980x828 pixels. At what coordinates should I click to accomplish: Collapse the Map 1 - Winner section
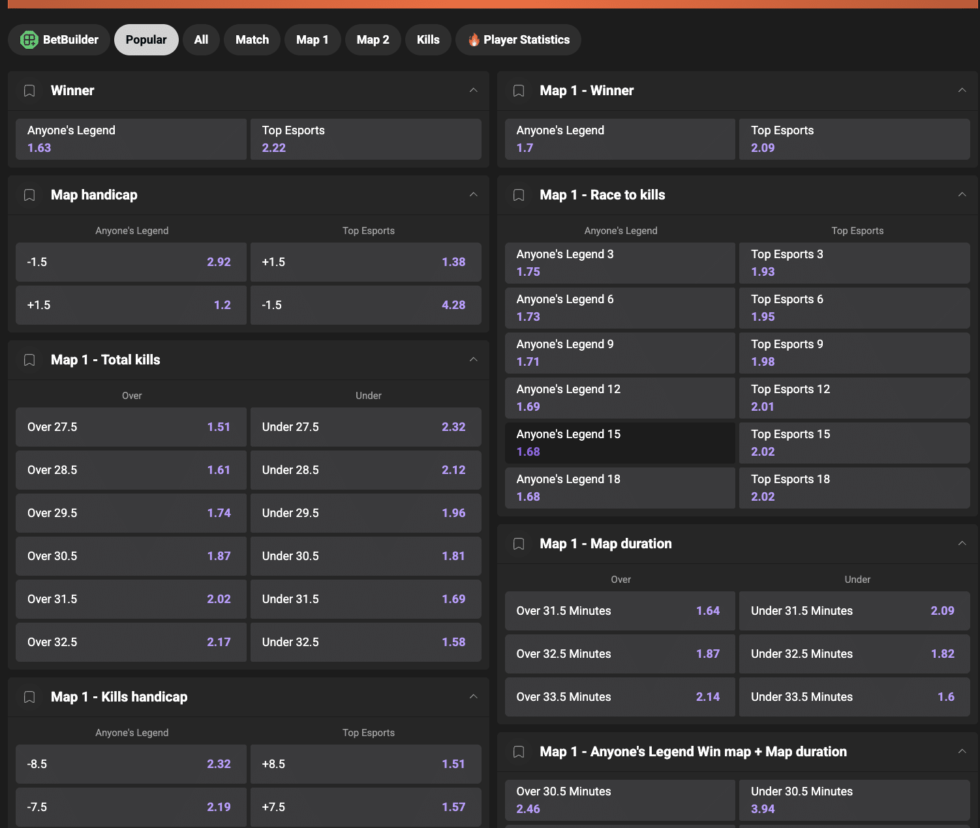tap(962, 91)
